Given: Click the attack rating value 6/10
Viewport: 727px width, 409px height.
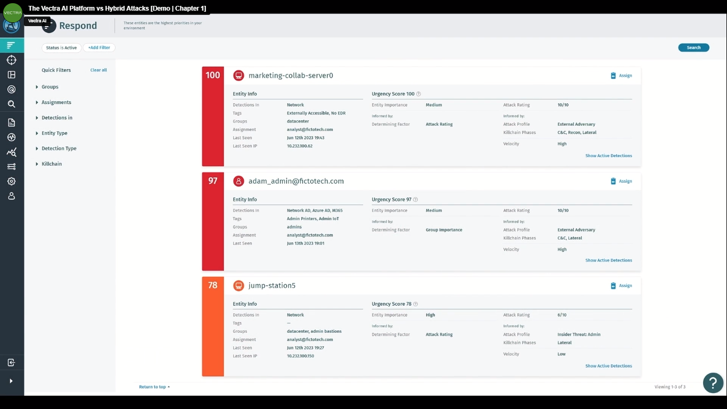Looking at the screenshot, I should pos(562,315).
